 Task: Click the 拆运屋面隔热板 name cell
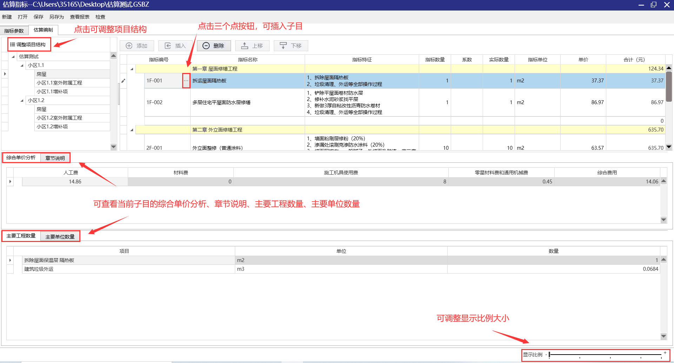247,81
